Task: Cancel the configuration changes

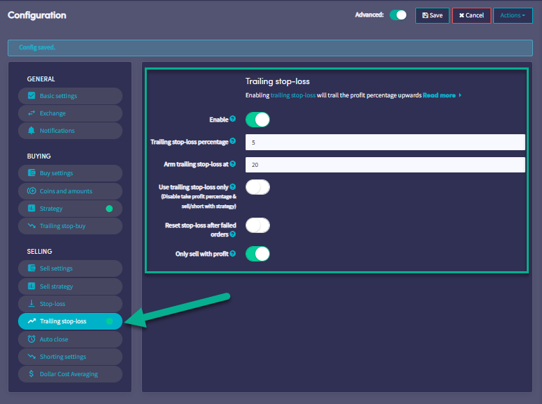Action: tap(471, 15)
